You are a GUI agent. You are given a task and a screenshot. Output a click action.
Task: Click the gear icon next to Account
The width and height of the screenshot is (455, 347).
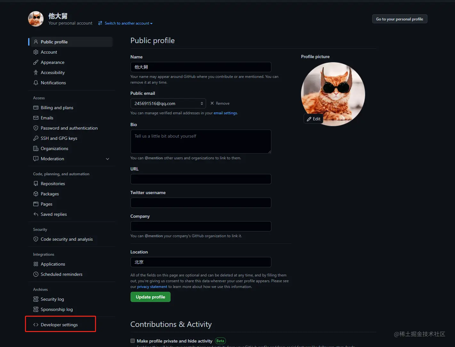pyautogui.click(x=36, y=52)
